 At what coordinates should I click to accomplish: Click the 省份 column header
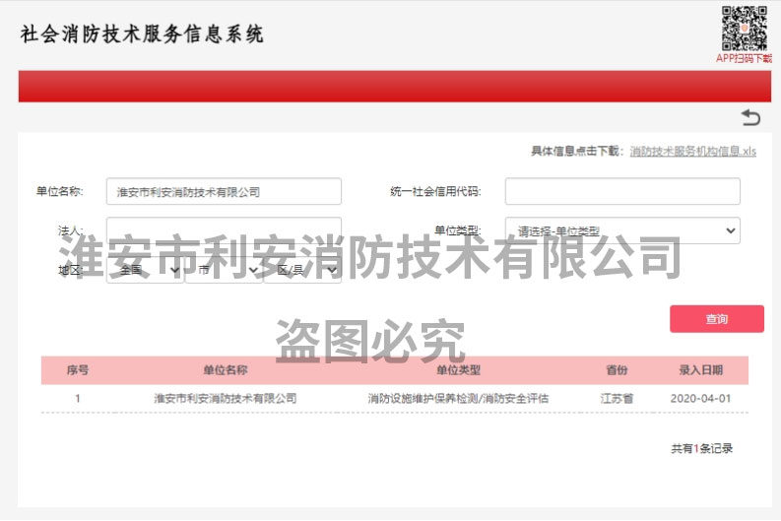(x=617, y=370)
